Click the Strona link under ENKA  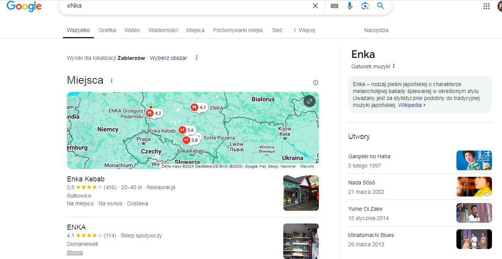[75, 252]
